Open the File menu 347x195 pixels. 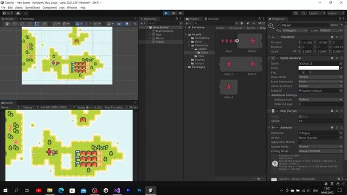[x=3, y=8]
